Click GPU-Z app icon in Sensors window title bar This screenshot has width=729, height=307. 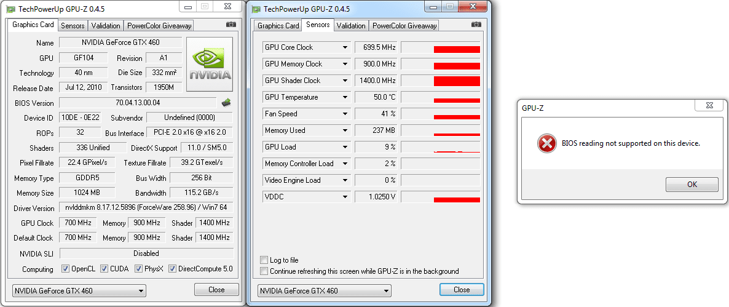[256, 9]
